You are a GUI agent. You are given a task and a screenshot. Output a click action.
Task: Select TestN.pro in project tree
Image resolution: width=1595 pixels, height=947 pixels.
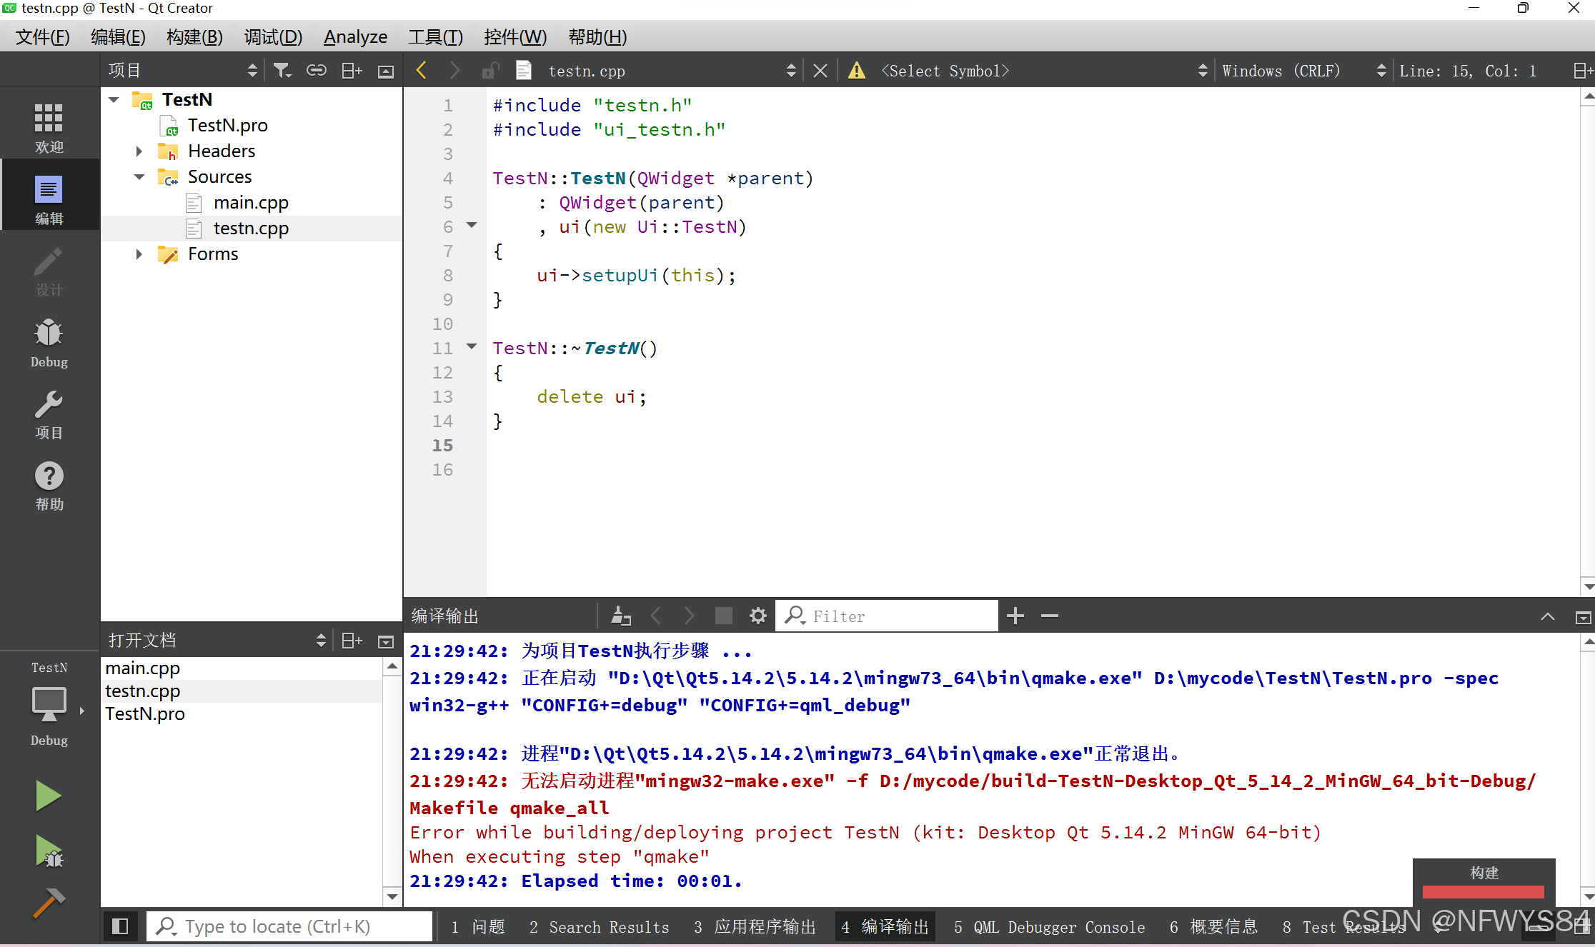click(227, 126)
